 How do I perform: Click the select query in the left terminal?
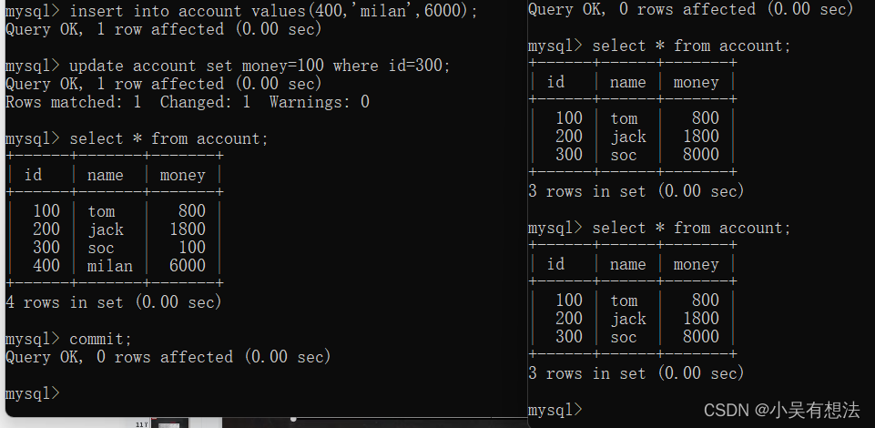(169, 138)
